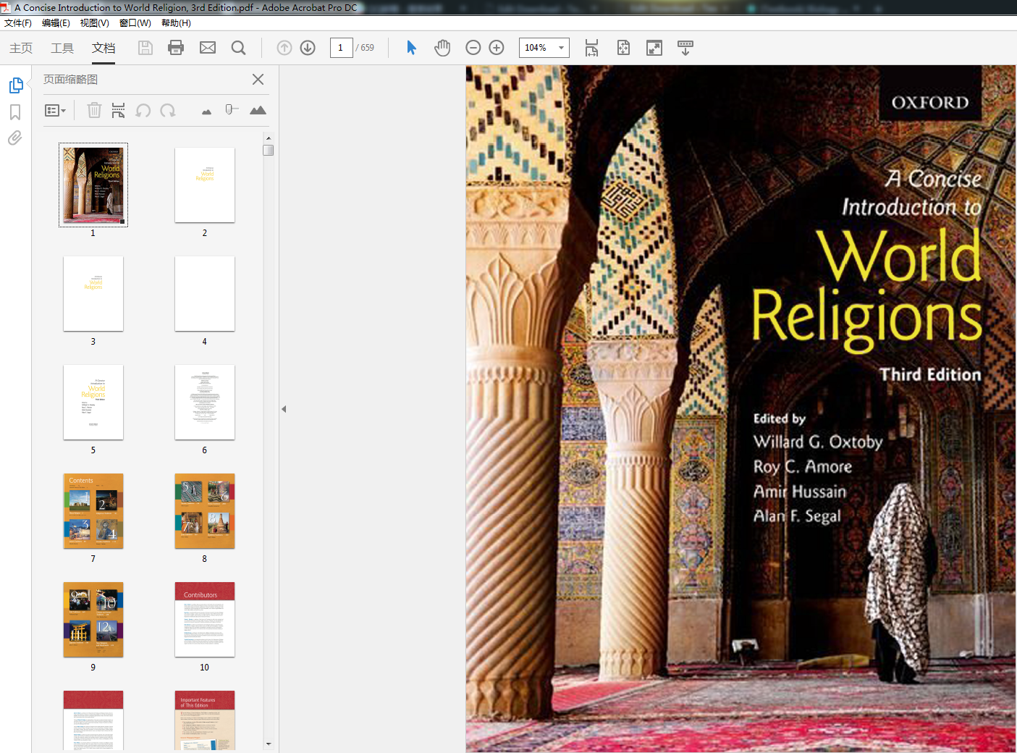1017x753 pixels.
Task: Open thumbnail panel options dropdown
Action: coord(55,111)
